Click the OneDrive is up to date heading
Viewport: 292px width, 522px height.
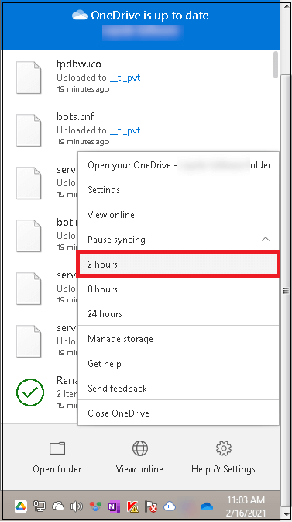click(149, 16)
